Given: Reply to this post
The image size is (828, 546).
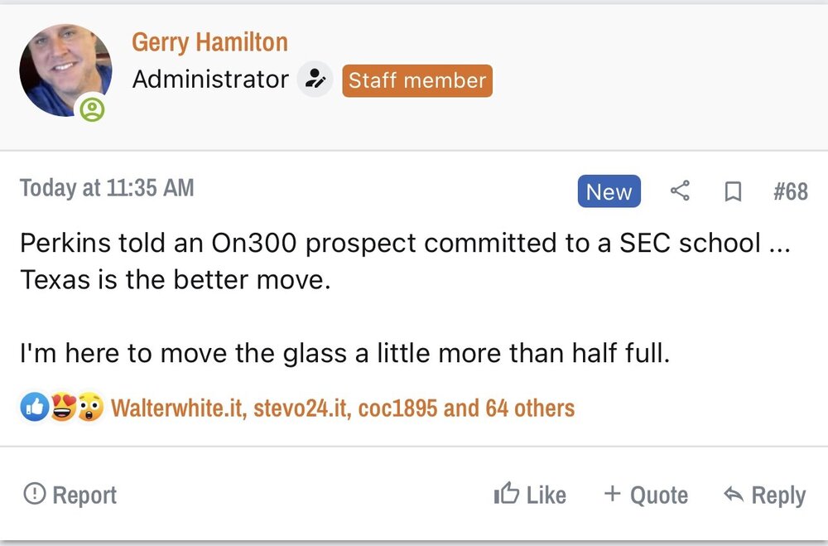Looking at the screenshot, I should [x=764, y=495].
